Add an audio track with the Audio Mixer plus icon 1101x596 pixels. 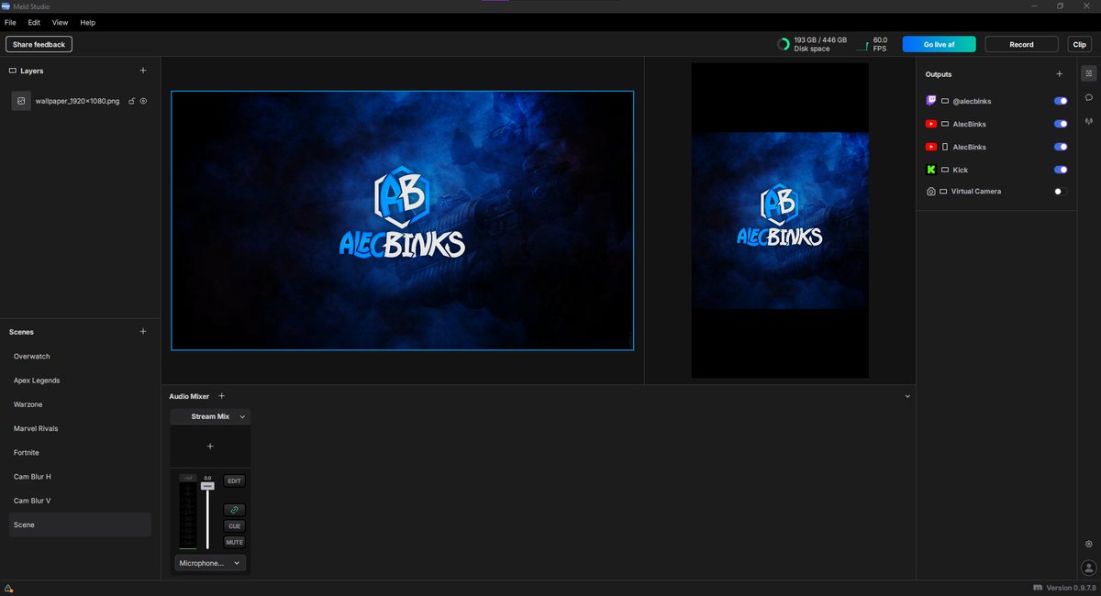coord(221,396)
